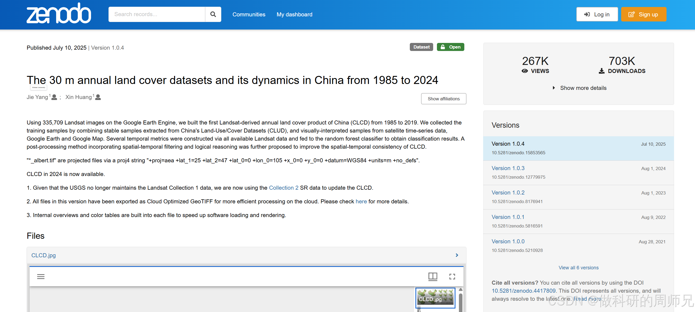This screenshot has height=312, width=695.
Task: Expand Show more details
Action: point(583,88)
